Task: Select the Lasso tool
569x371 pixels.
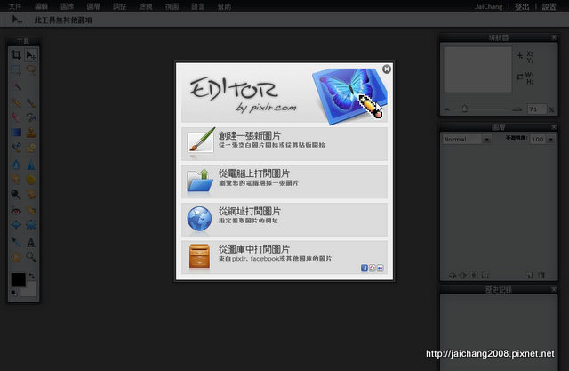Action: point(31,69)
